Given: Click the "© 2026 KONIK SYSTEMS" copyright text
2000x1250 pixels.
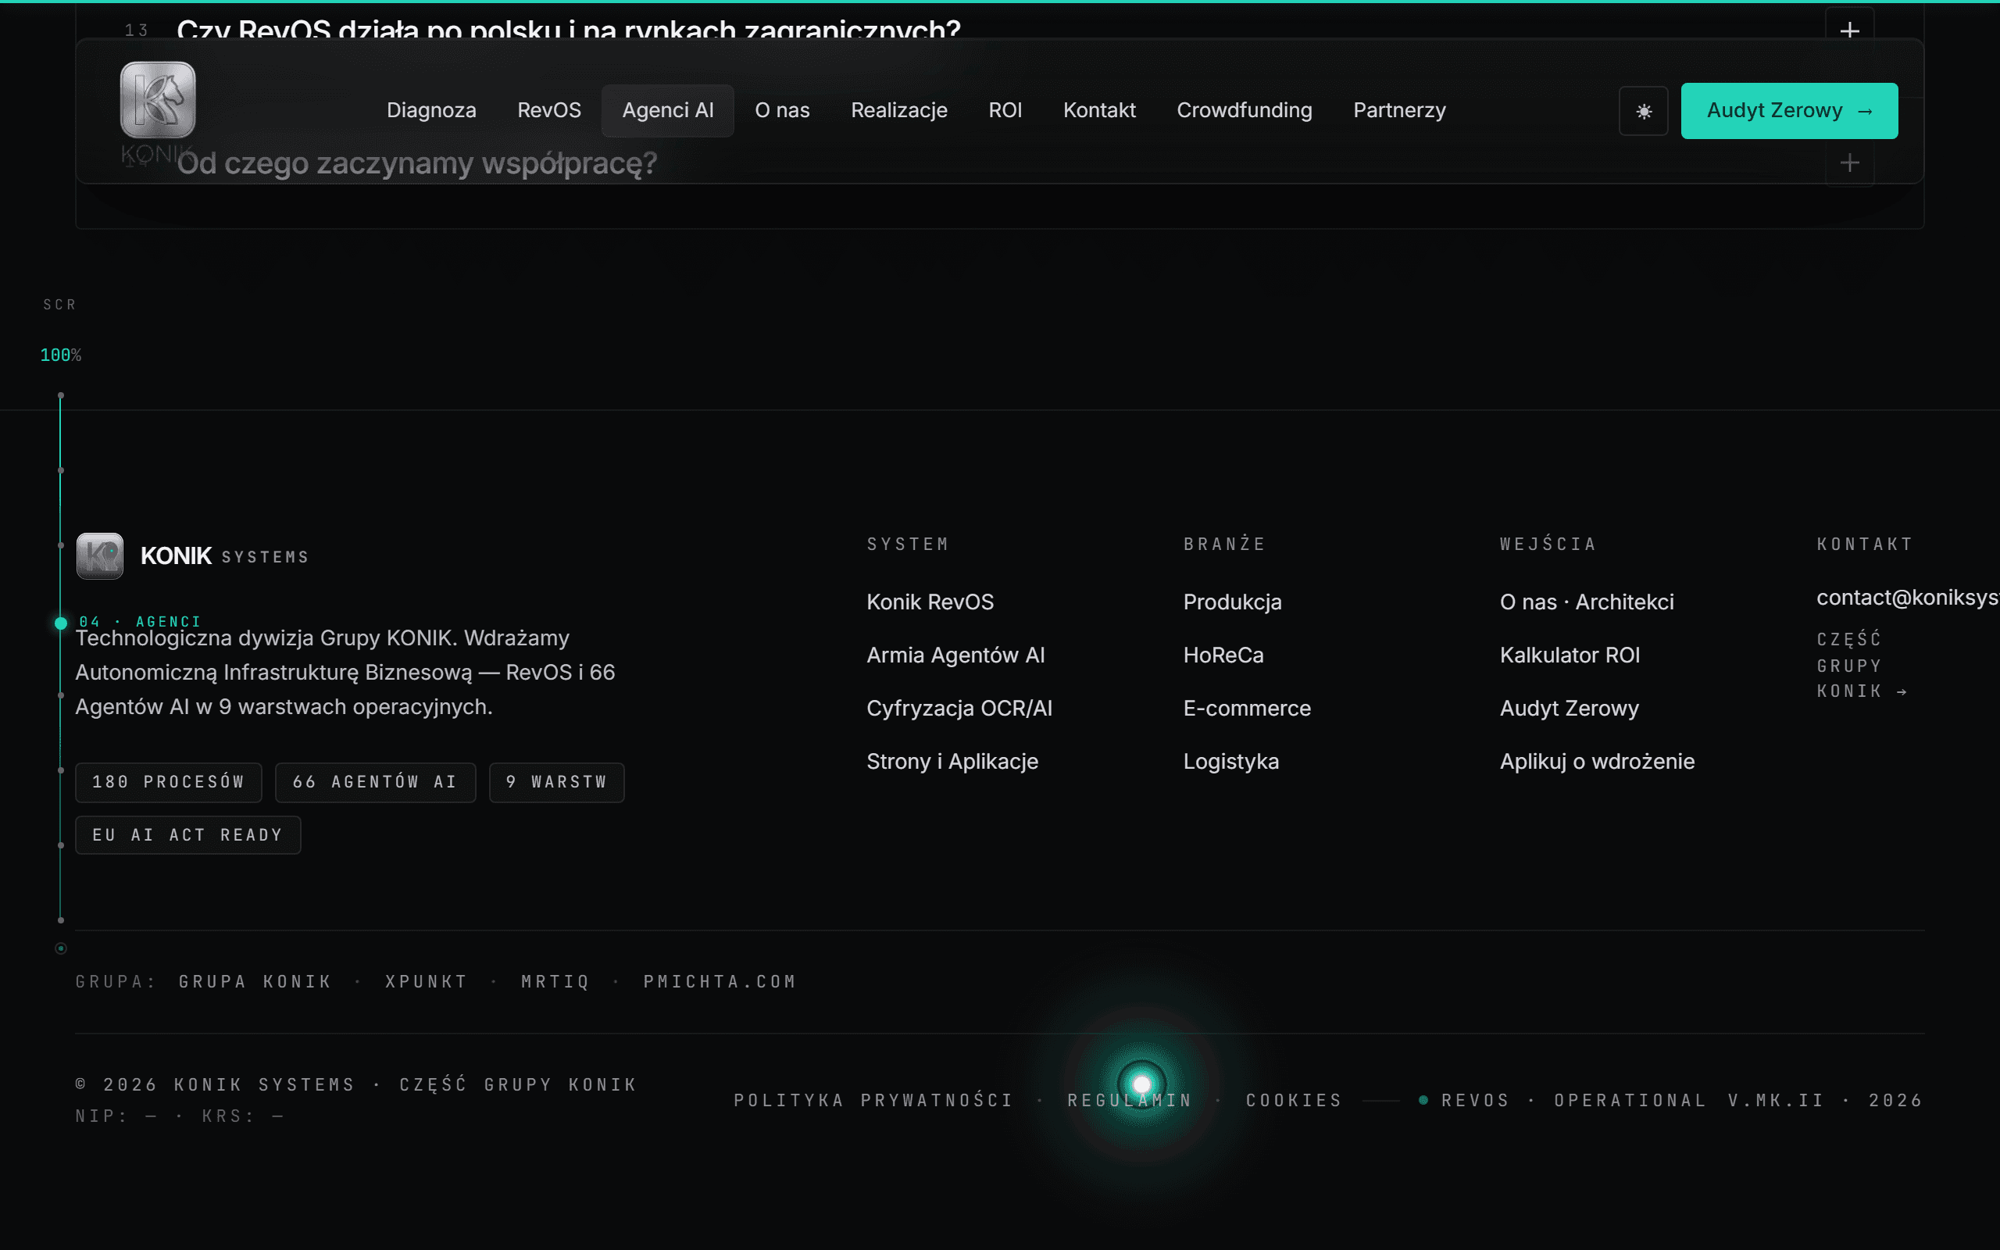Looking at the screenshot, I should (x=215, y=1084).
